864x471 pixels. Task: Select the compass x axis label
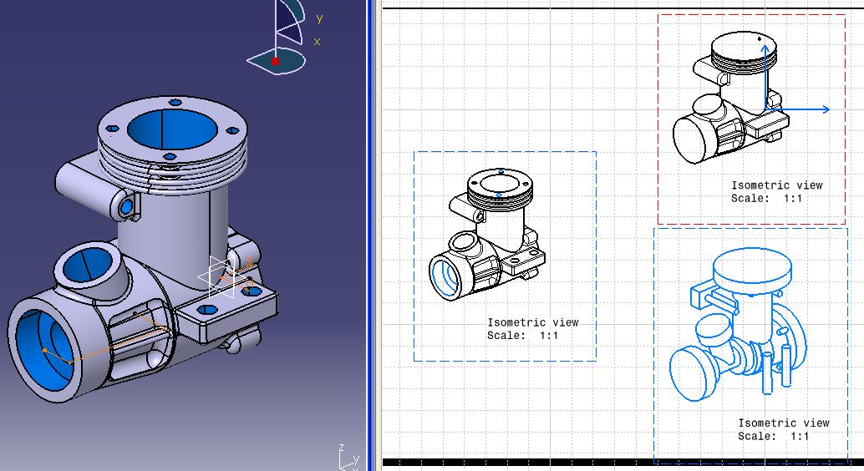coord(318,42)
